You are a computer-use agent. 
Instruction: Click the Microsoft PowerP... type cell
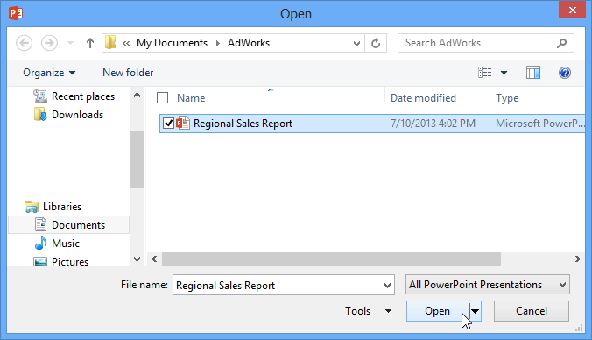540,124
